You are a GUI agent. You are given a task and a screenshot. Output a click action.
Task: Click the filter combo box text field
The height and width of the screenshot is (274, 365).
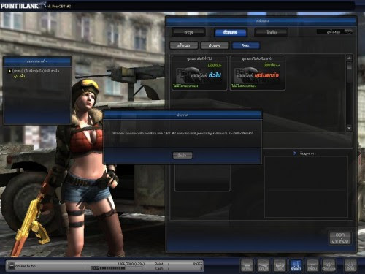coord(331,32)
